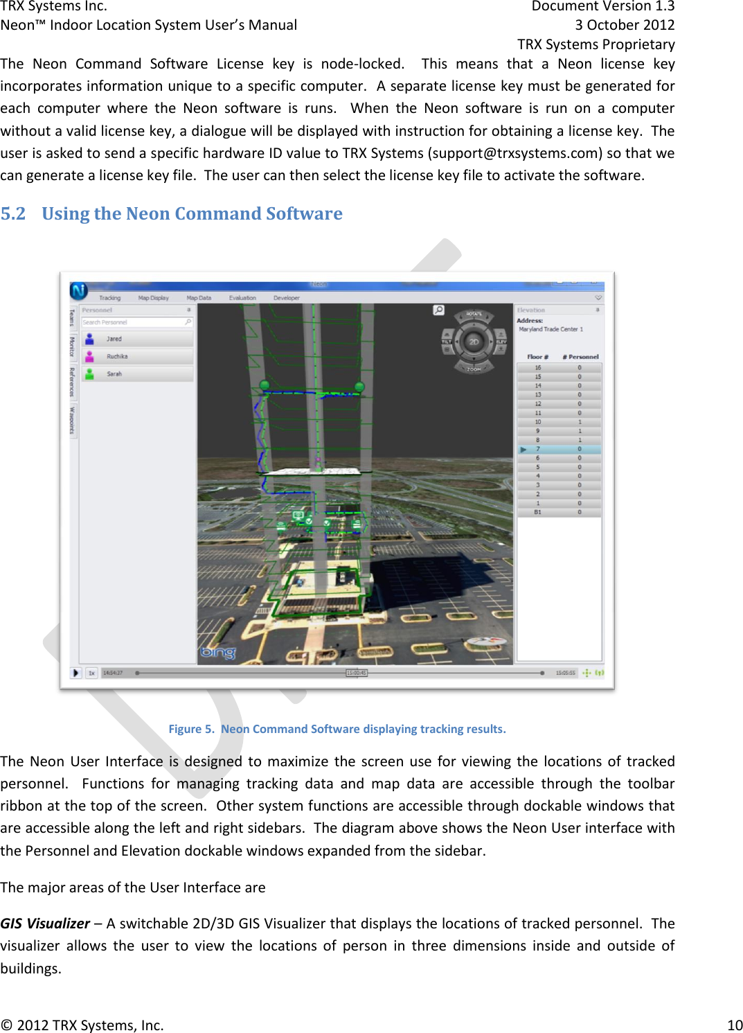This screenshot has height=1033, width=743.
Task: Switch to the Map Data tab
Action: click(x=199, y=298)
